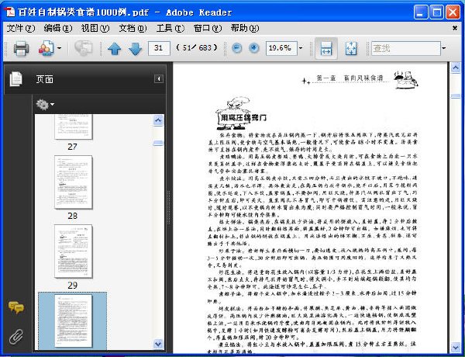Click thumbnail panel scroll down arrow

click(x=158, y=344)
